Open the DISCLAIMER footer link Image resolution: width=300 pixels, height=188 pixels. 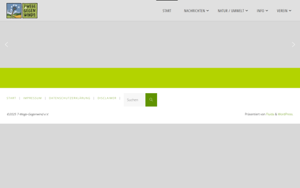[107, 98]
